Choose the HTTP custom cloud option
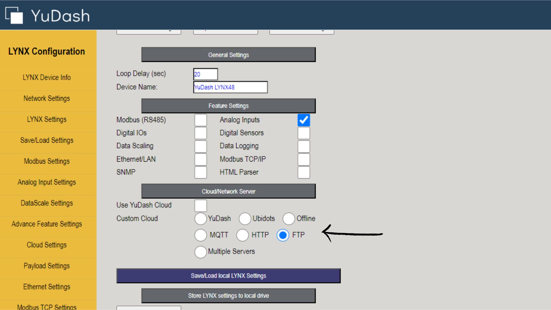 (242, 235)
